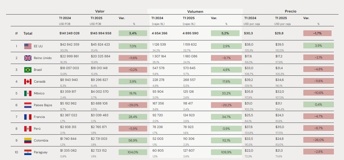The width and height of the screenshot is (344, 160).
Task: Click Países Bajos -29,0% value variation cell
Action: pos(133,105)
